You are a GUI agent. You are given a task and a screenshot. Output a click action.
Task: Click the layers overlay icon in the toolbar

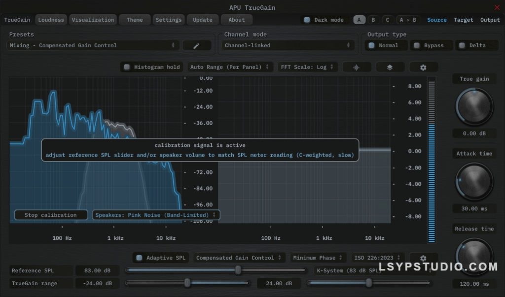click(x=390, y=66)
